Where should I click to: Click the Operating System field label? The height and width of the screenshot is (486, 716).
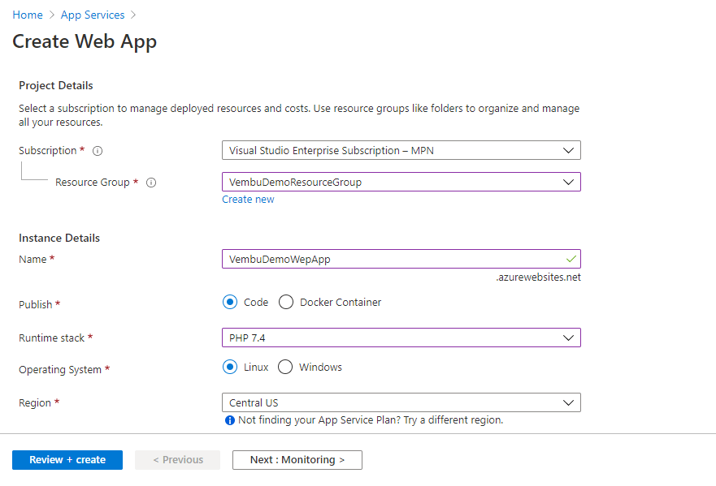(x=60, y=370)
